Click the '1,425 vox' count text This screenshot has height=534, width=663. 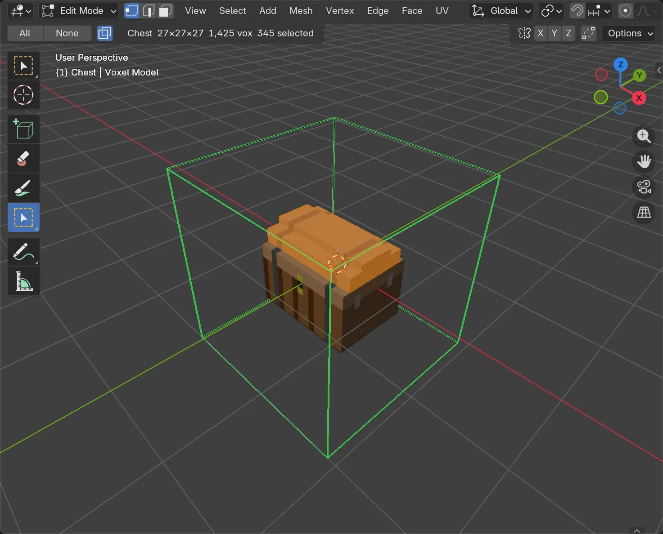[x=230, y=33]
